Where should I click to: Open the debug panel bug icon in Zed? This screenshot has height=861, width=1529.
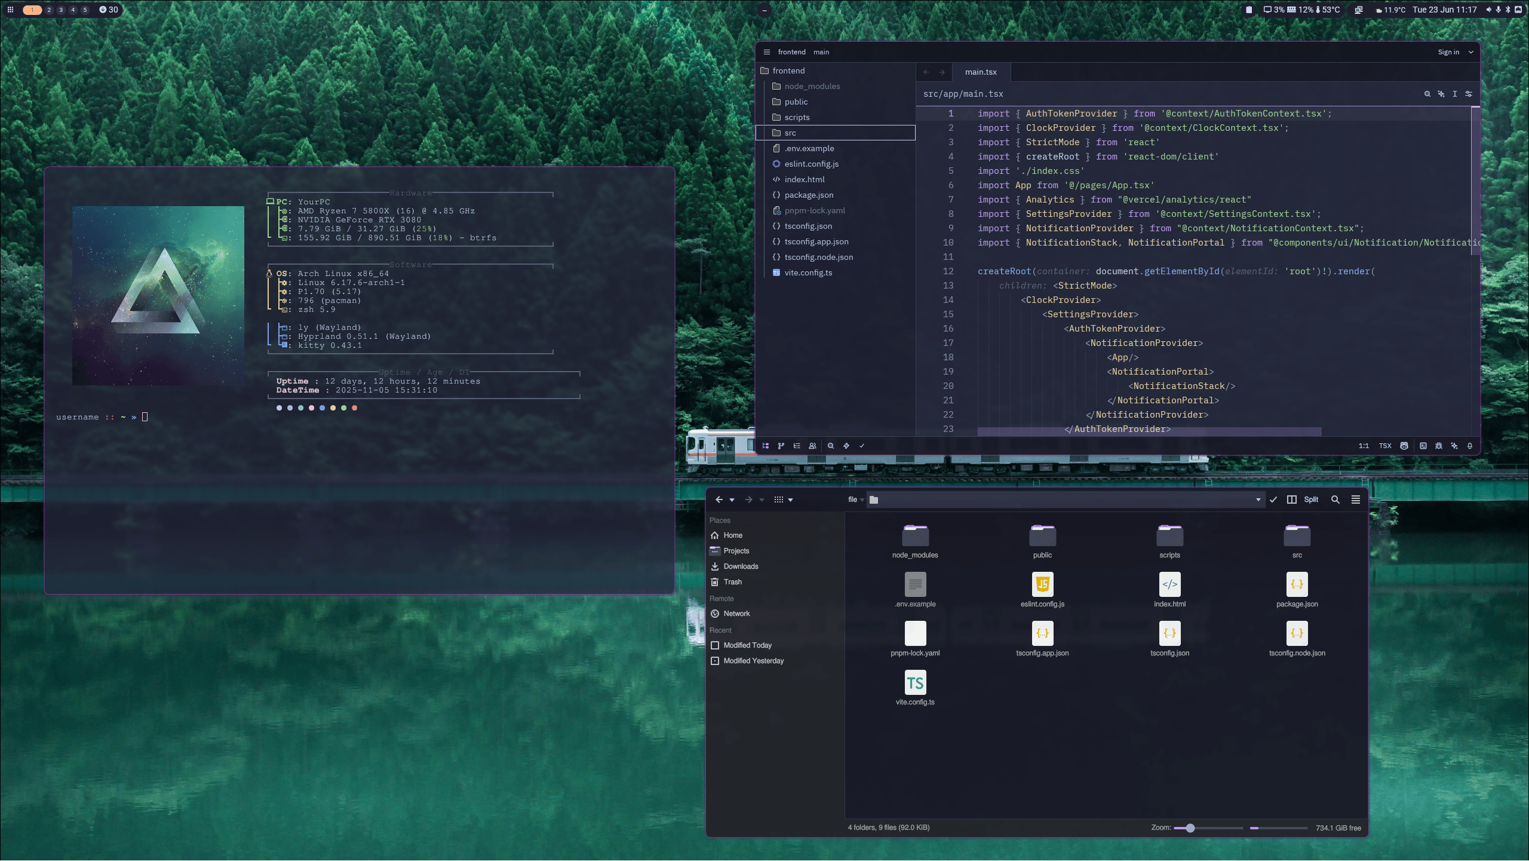coord(1439,446)
